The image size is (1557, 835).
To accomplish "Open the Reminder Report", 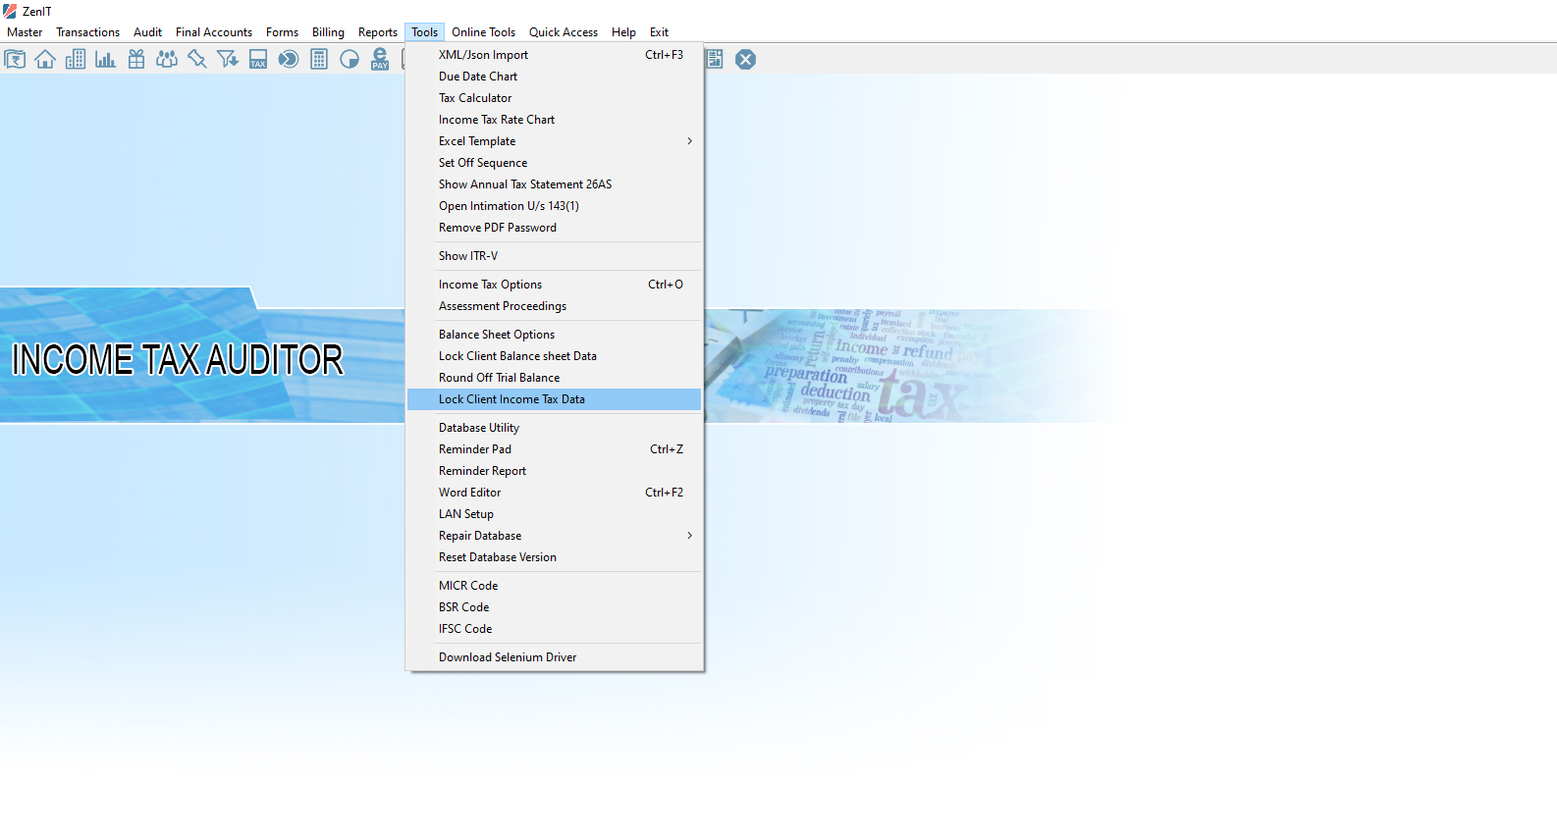I will [555, 471].
